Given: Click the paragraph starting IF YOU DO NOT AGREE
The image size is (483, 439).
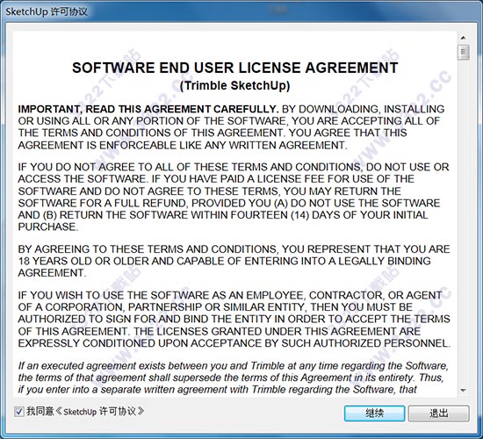Looking at the screenshot, I should 234,197.
